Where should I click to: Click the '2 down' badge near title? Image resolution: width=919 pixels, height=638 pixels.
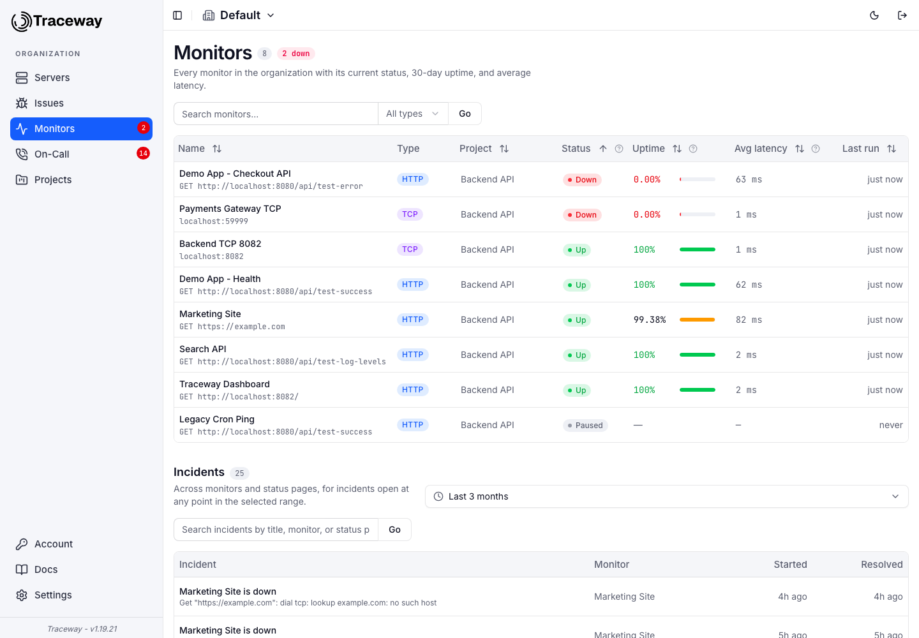click(296, 54)
